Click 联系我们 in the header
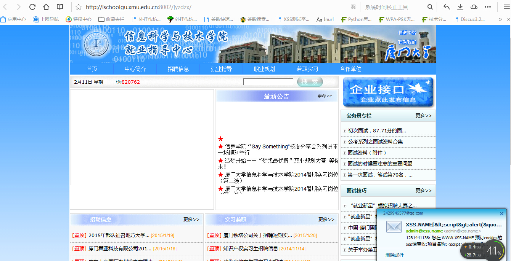Viewport: 511px width, 261px height. coord(407,42)
